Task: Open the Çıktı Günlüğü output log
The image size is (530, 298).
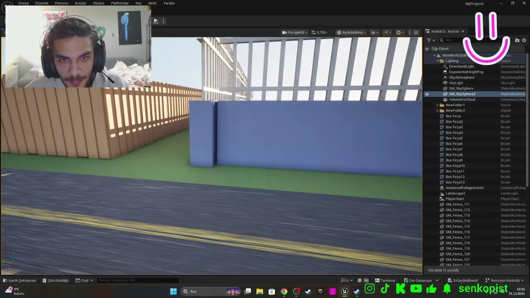Action: (55, 280)
